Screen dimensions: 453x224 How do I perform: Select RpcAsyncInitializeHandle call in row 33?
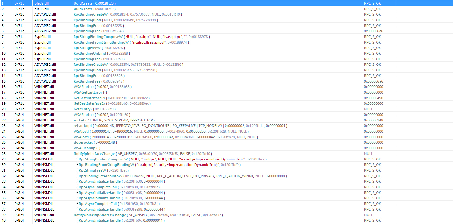[x=122, y=181]
